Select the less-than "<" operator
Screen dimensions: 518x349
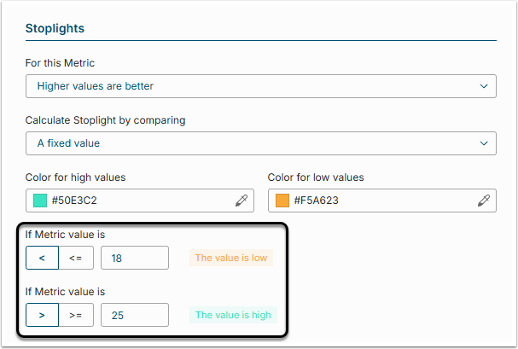pyautogui.click(x=42, y=258)
